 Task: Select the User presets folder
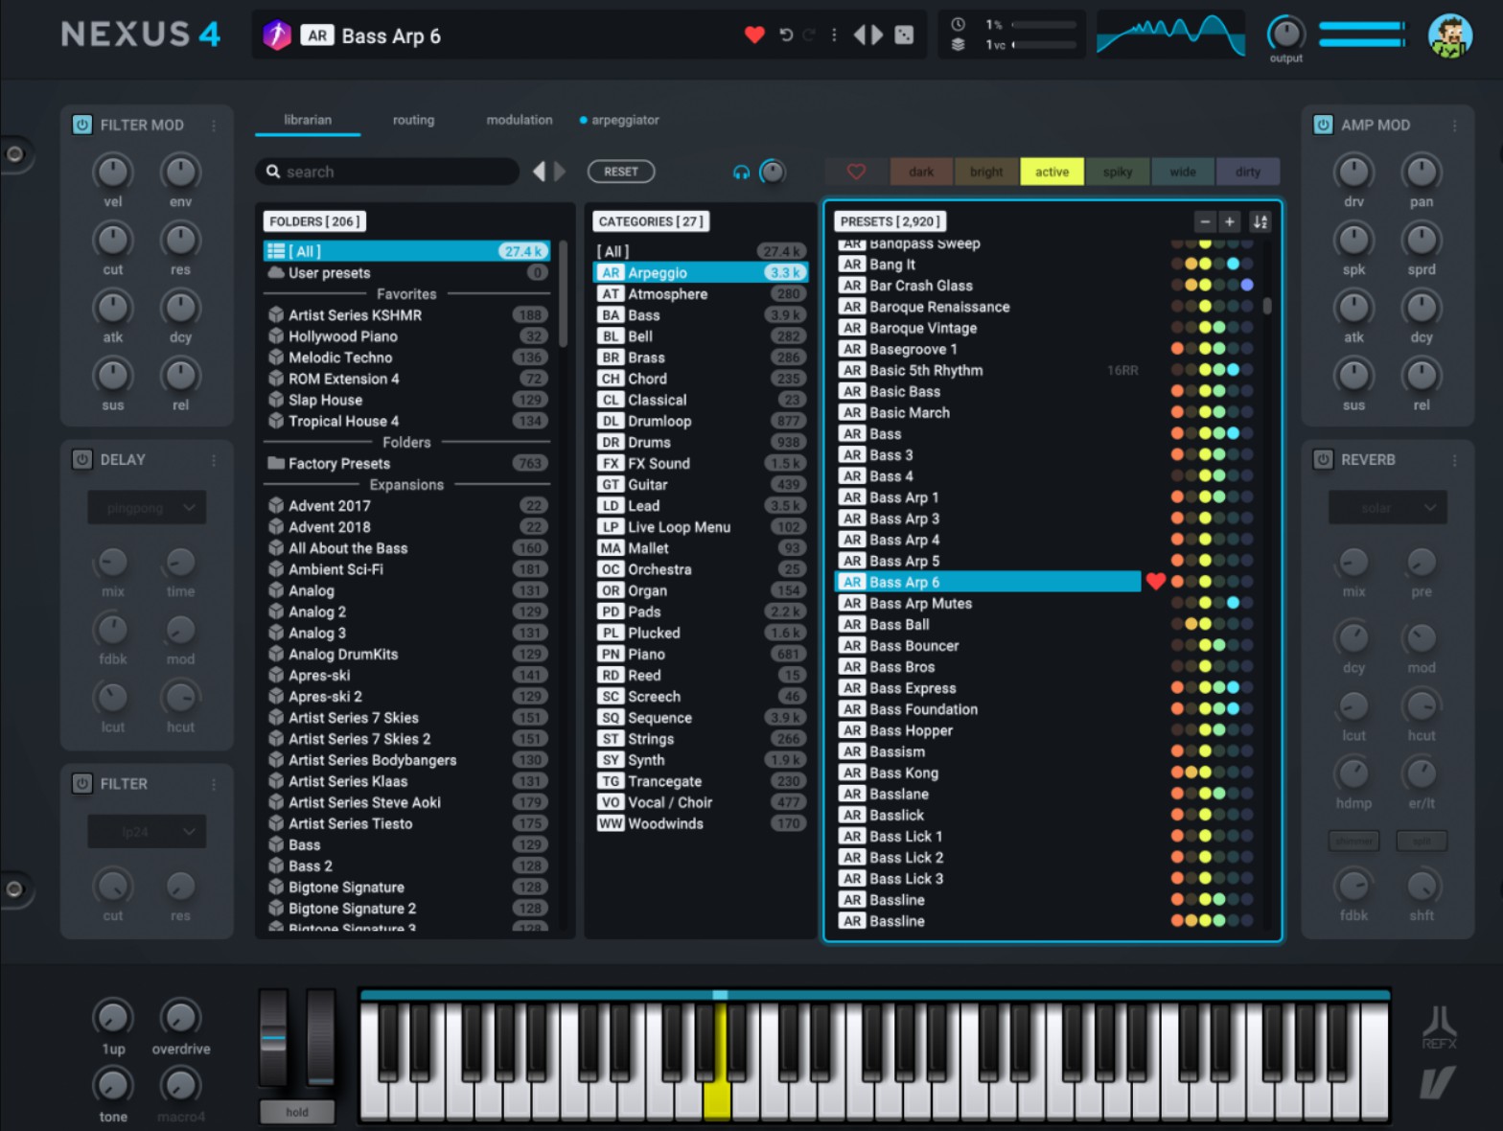[x=406, y=273]
